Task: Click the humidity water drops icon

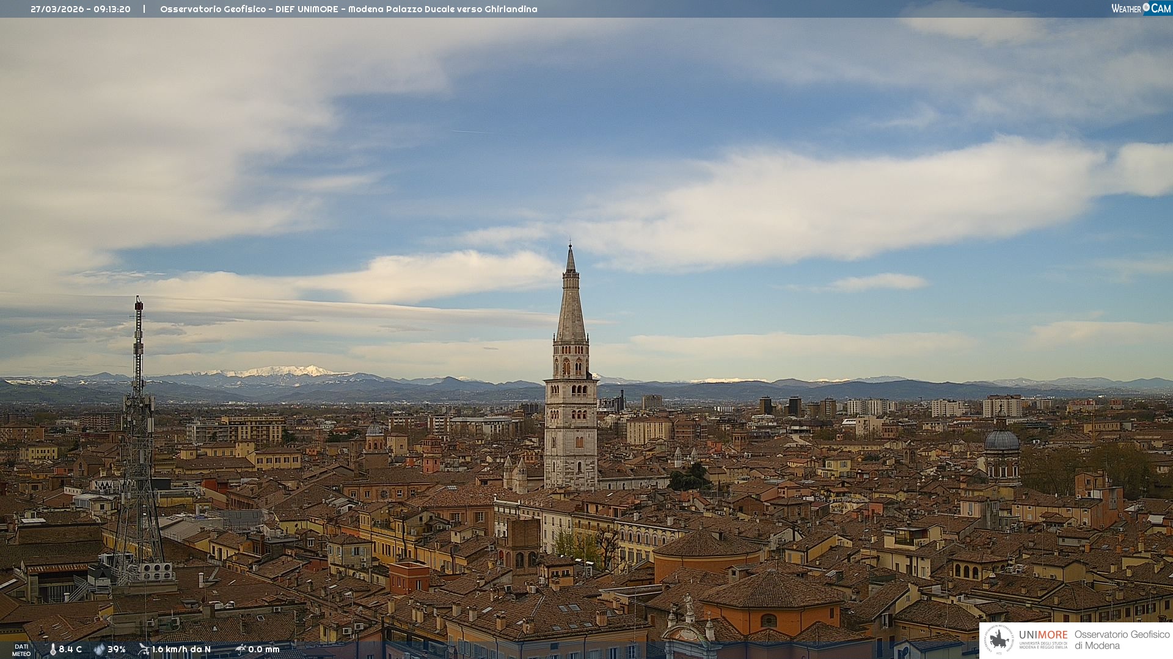Action: [99, 649]
